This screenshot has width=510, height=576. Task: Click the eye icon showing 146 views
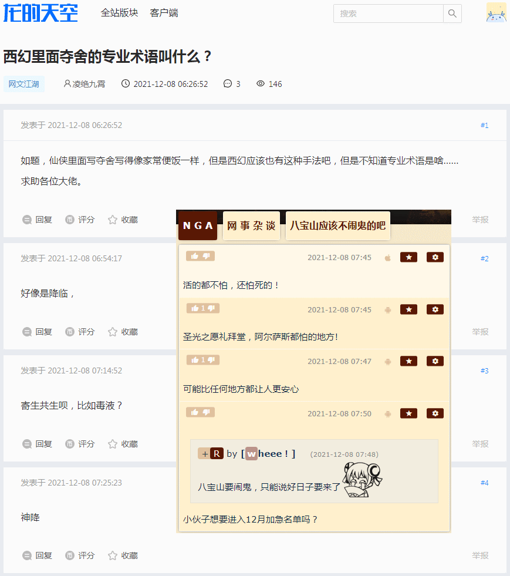(260, 83)
